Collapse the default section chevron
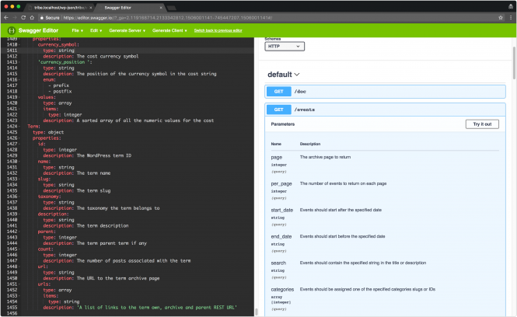 (x=297, y=75)
